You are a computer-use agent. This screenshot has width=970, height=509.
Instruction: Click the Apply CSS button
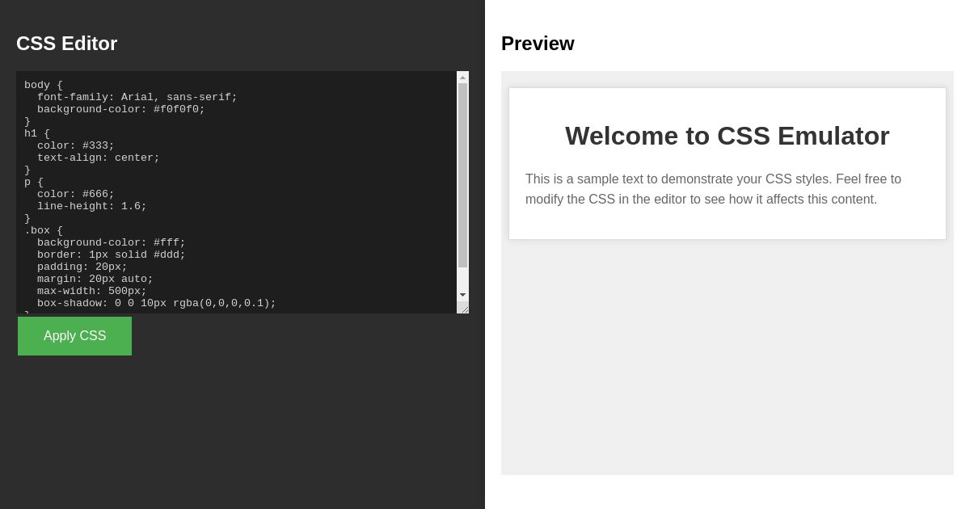click(74, 335)
